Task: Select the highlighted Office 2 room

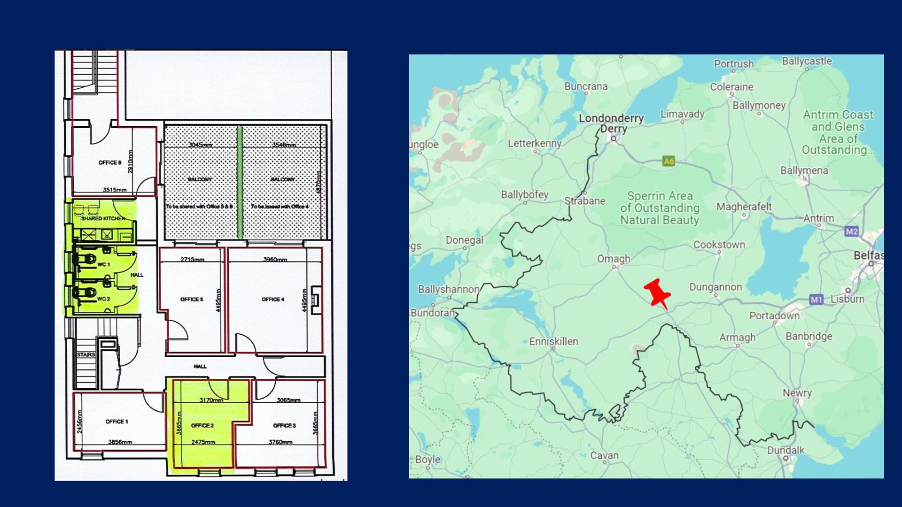Action: click(x=202, y=425)
